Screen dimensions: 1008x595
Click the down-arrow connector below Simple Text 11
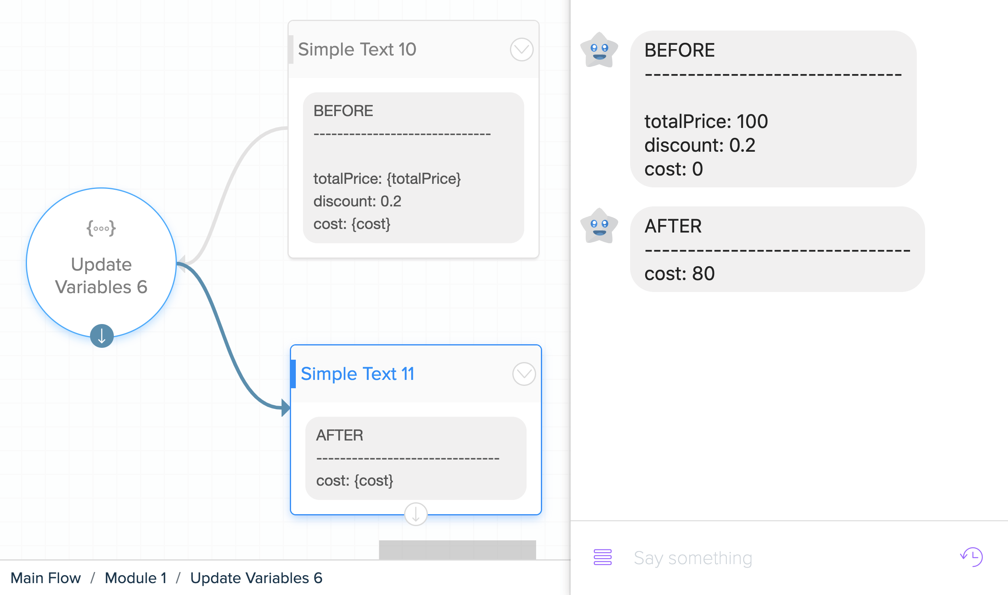(x=416, y=514)
